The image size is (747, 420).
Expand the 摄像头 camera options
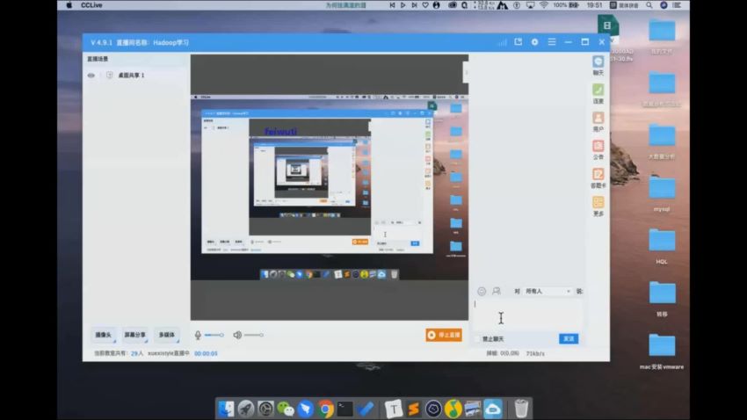click(105, 335)
